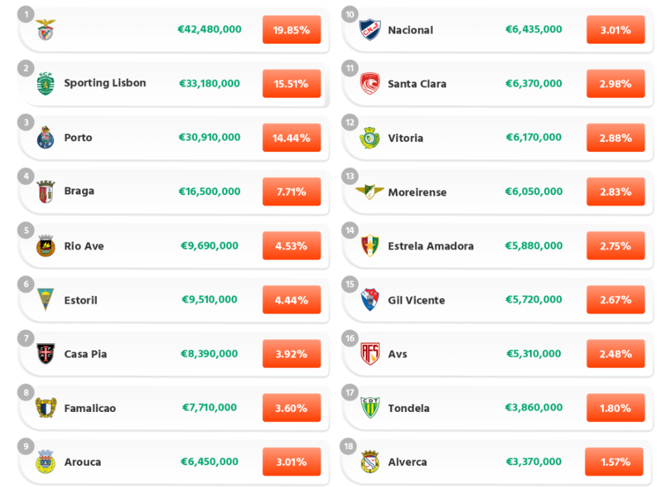The image size is (657, 487).
Task: Select the Casa Pia team name
Action: pyautogui.click(x=85, y=354)
